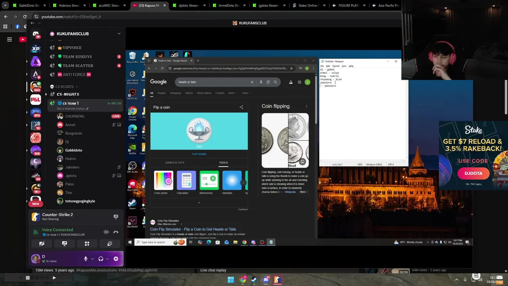Disconnect from voice channel
This screenshot has width=508, height=286.
116,232
